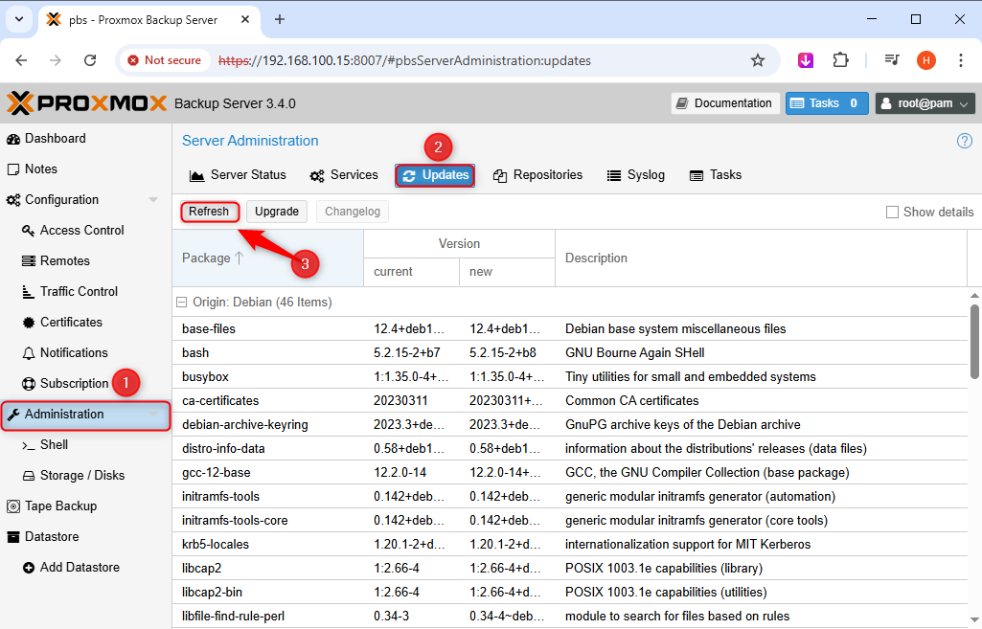
Task: Open the Documentation button
Action: click(725, 103)
